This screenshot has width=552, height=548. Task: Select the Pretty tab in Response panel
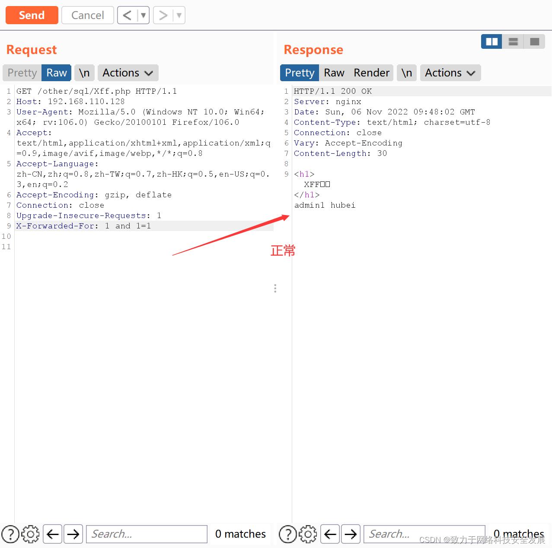pyautogui.click(x=300, y=73)
